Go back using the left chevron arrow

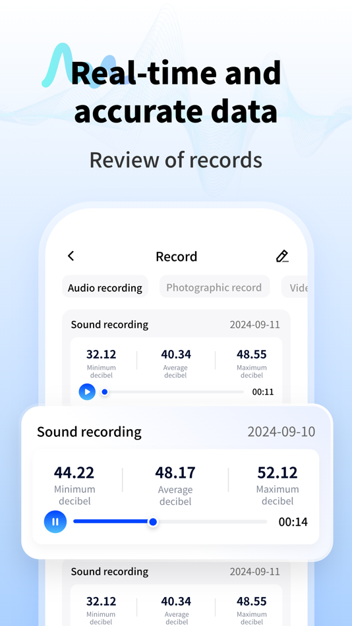71,256
